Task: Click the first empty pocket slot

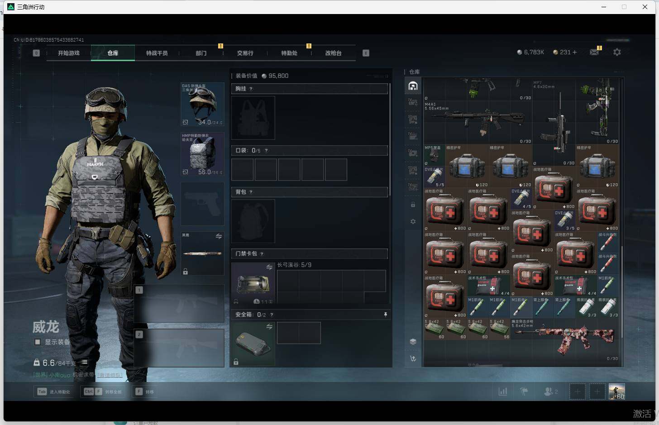Action: pyautogui.click(x=242, y=170)
